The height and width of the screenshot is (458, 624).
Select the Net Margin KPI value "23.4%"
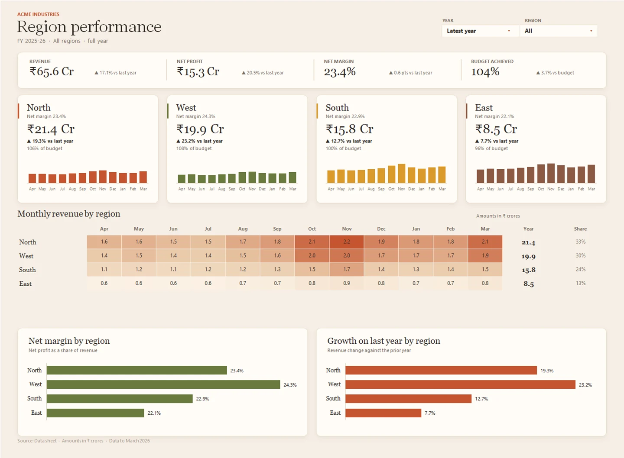click(340, 72)
